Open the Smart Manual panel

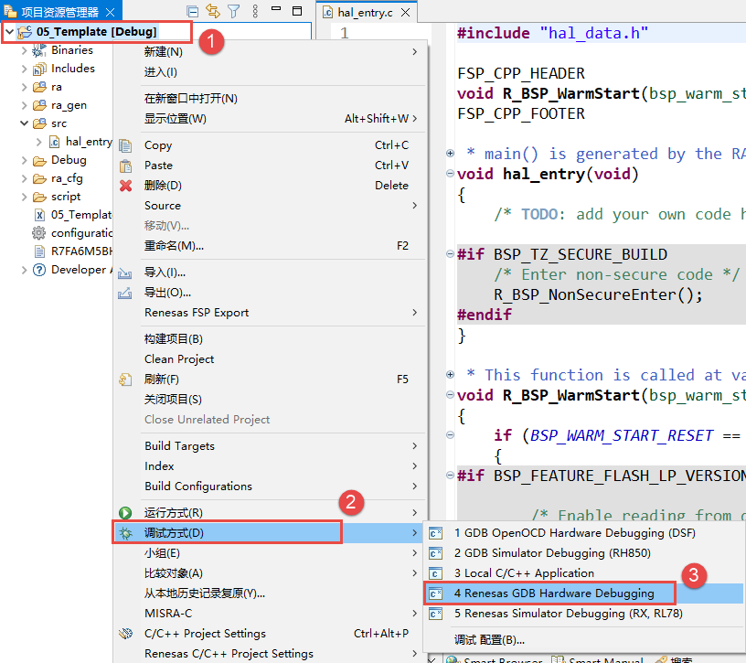[x=598, y=658]
